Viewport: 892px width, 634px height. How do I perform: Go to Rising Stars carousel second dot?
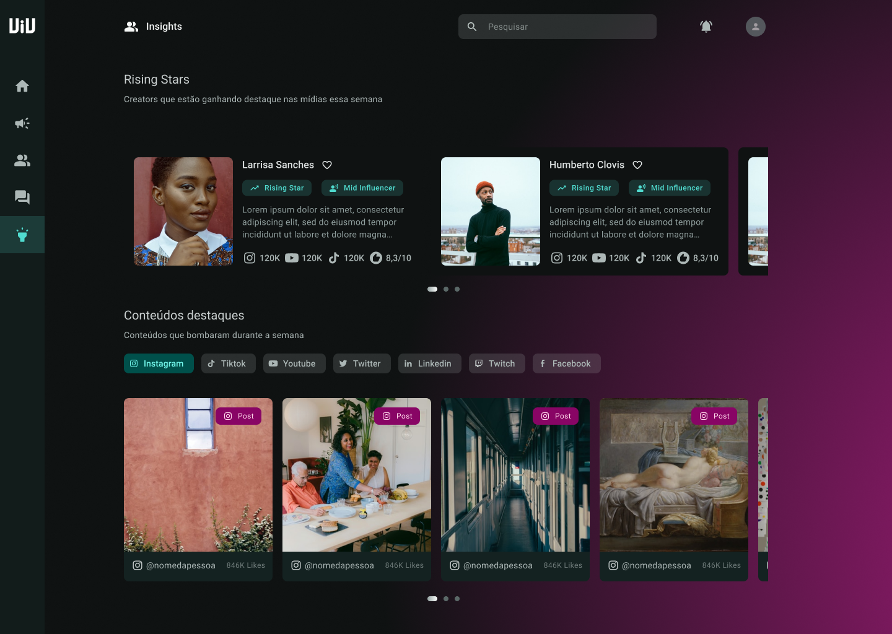pyautogui.click(x=446, y=289)
